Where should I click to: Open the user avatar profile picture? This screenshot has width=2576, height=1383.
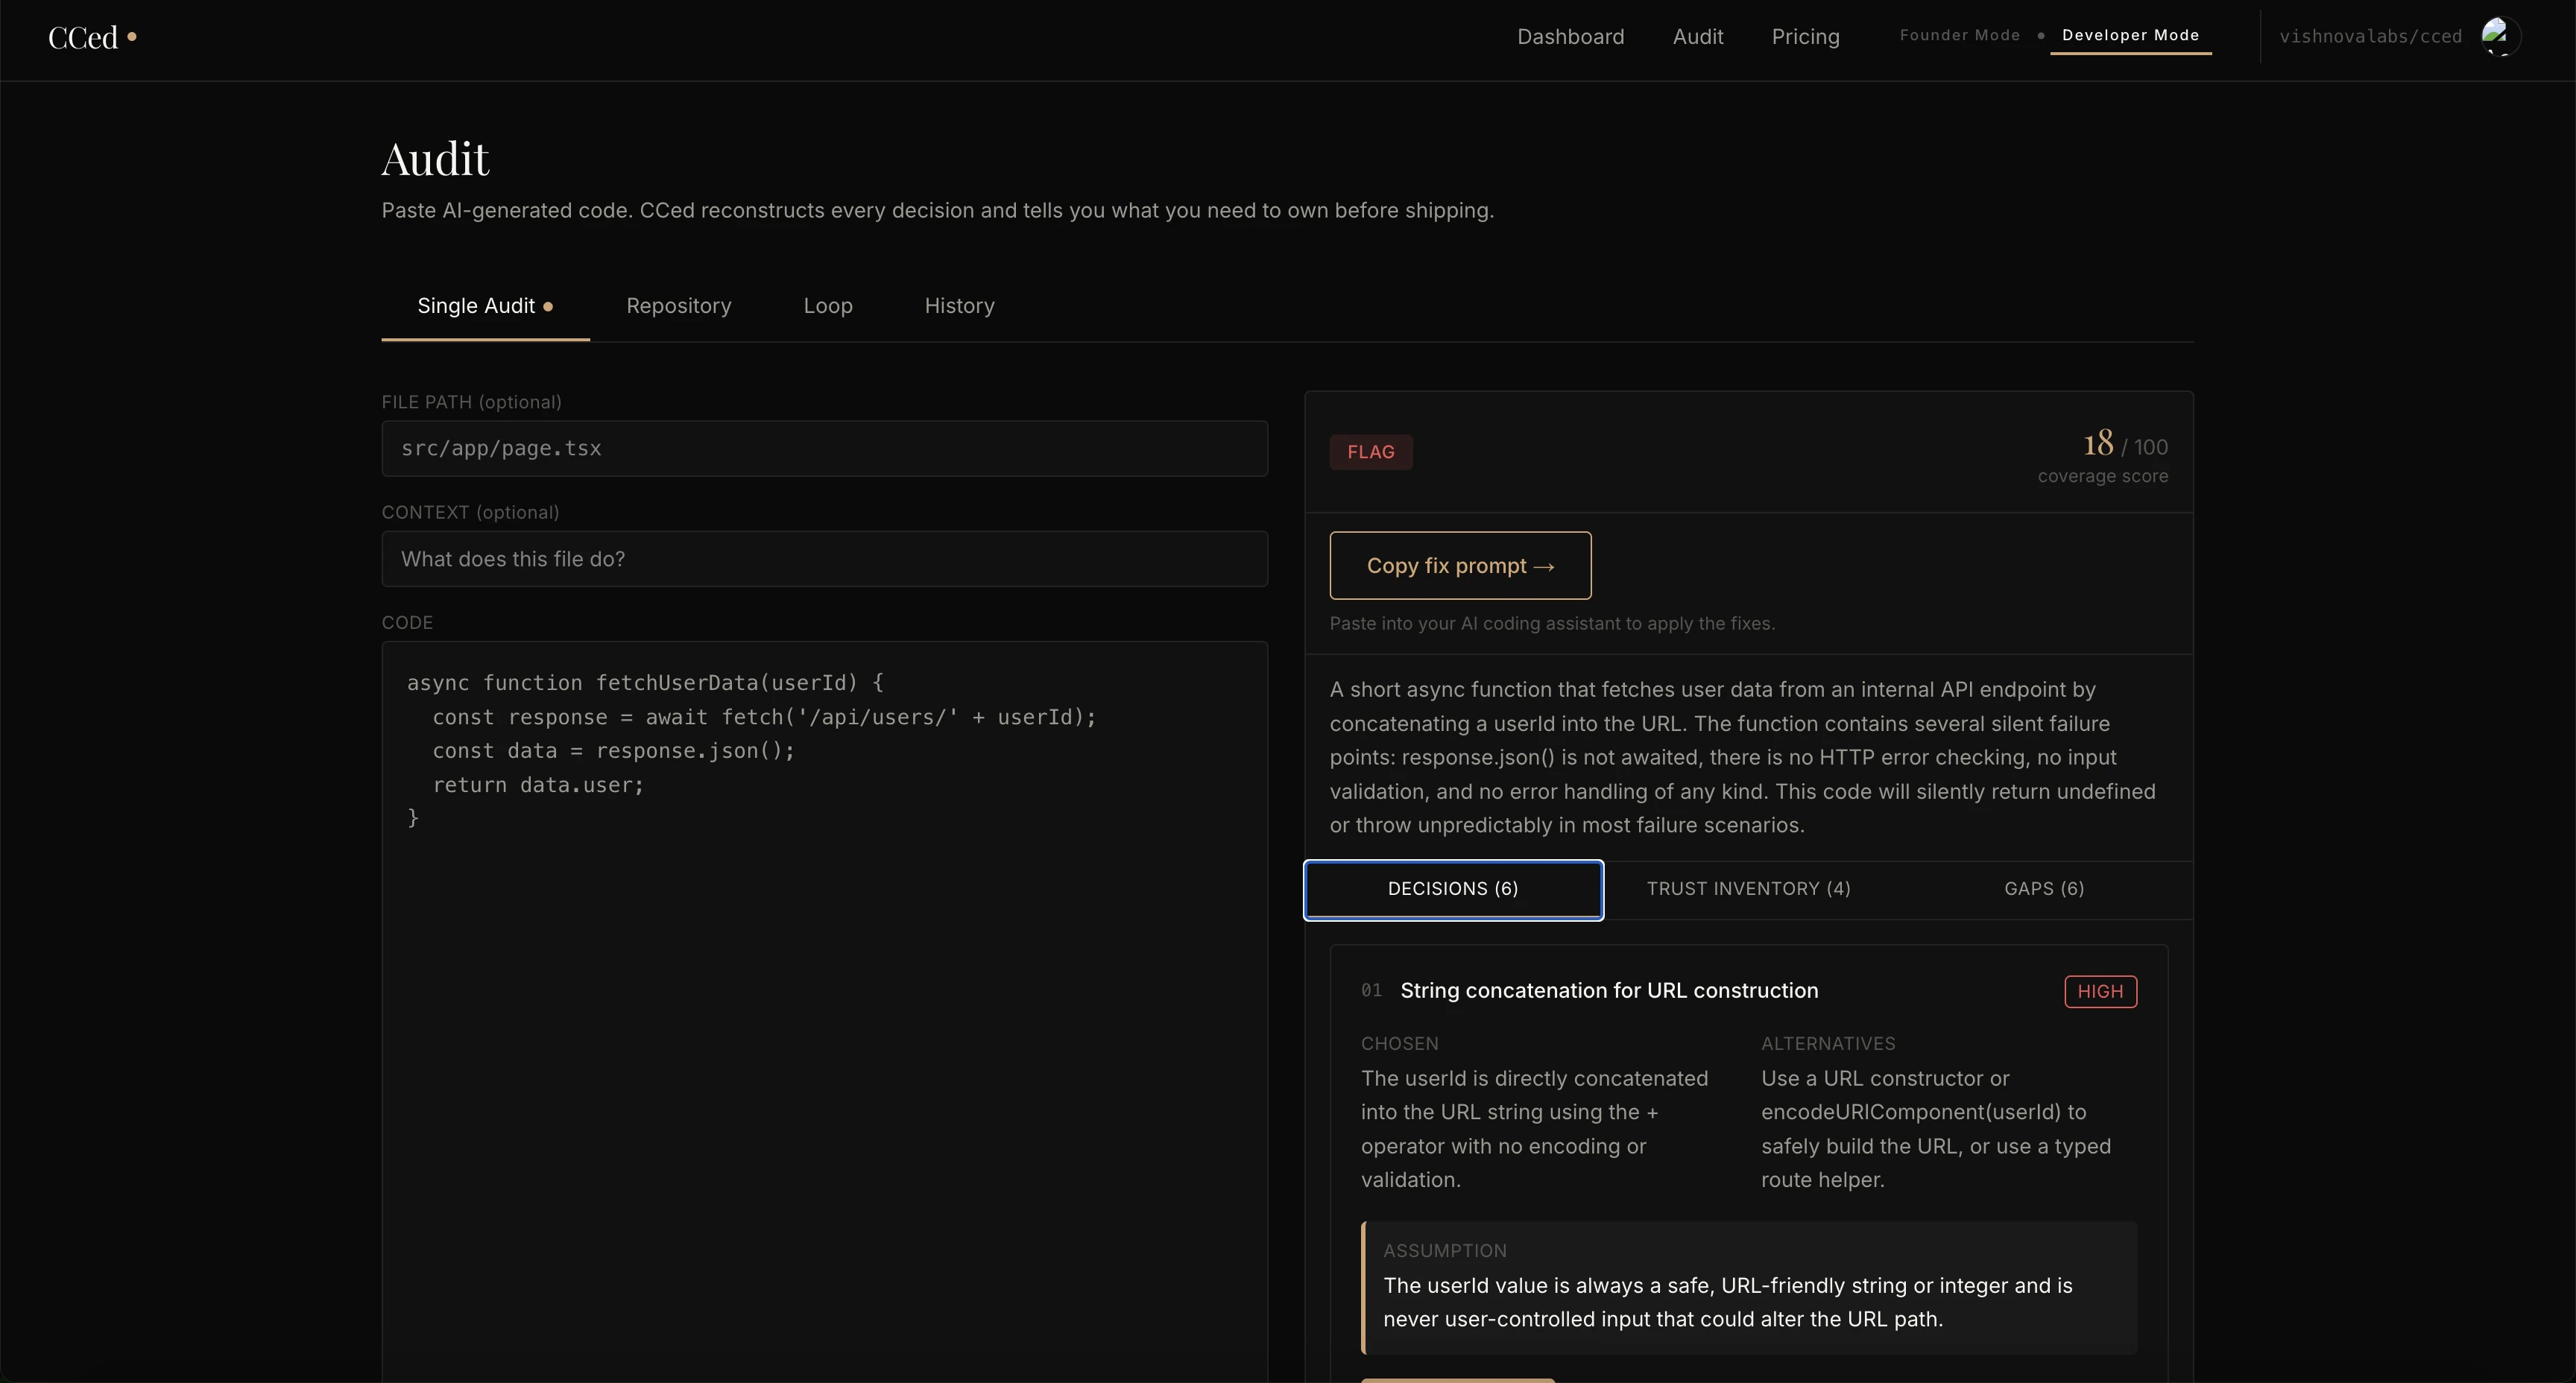[x=2500, y=37]
